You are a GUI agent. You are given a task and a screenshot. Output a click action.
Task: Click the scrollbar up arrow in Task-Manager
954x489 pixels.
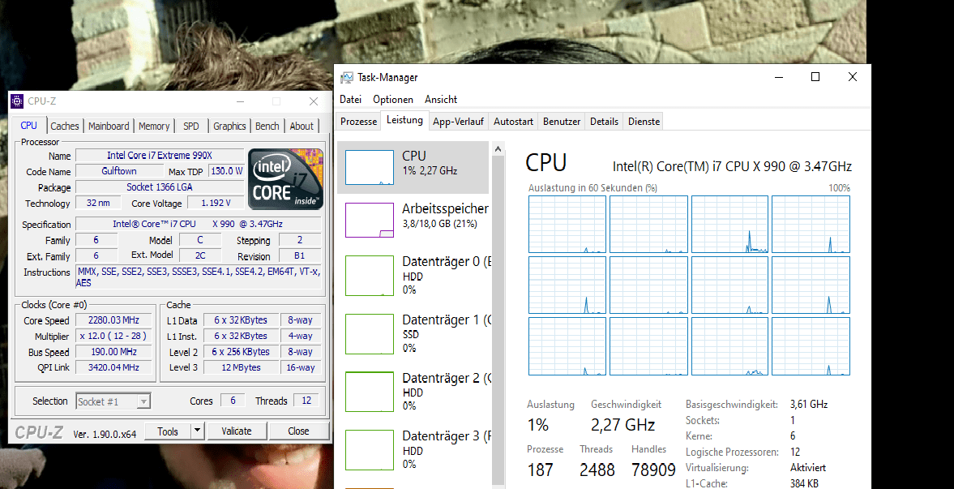click(x=498, y=148)
